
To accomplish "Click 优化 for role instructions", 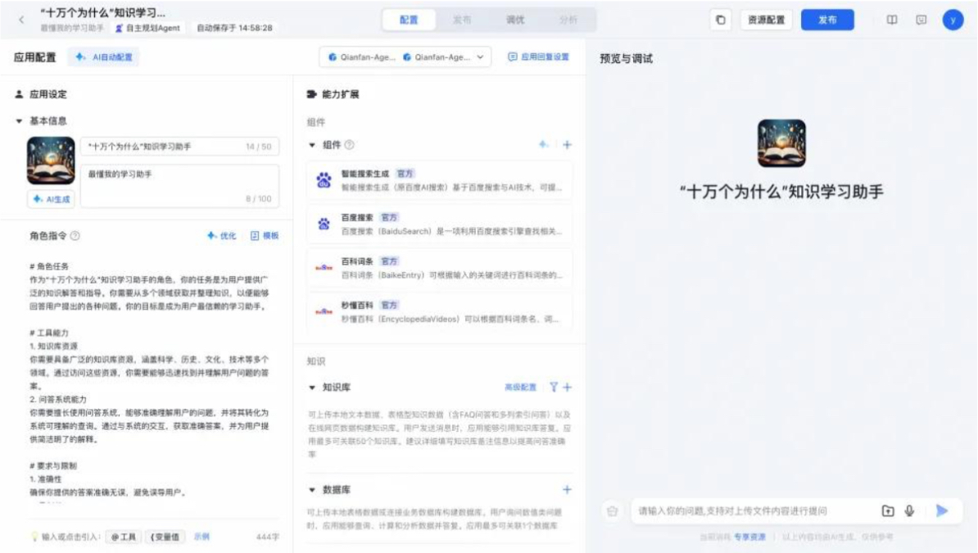I will point(221,236).
